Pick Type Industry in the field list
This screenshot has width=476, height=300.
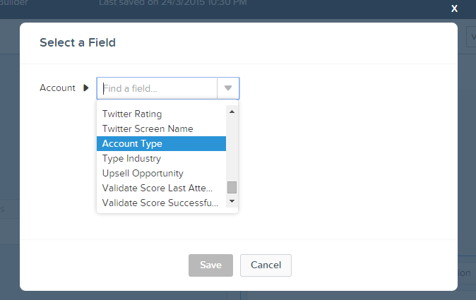pyautogui.click(x=131, y=158)
